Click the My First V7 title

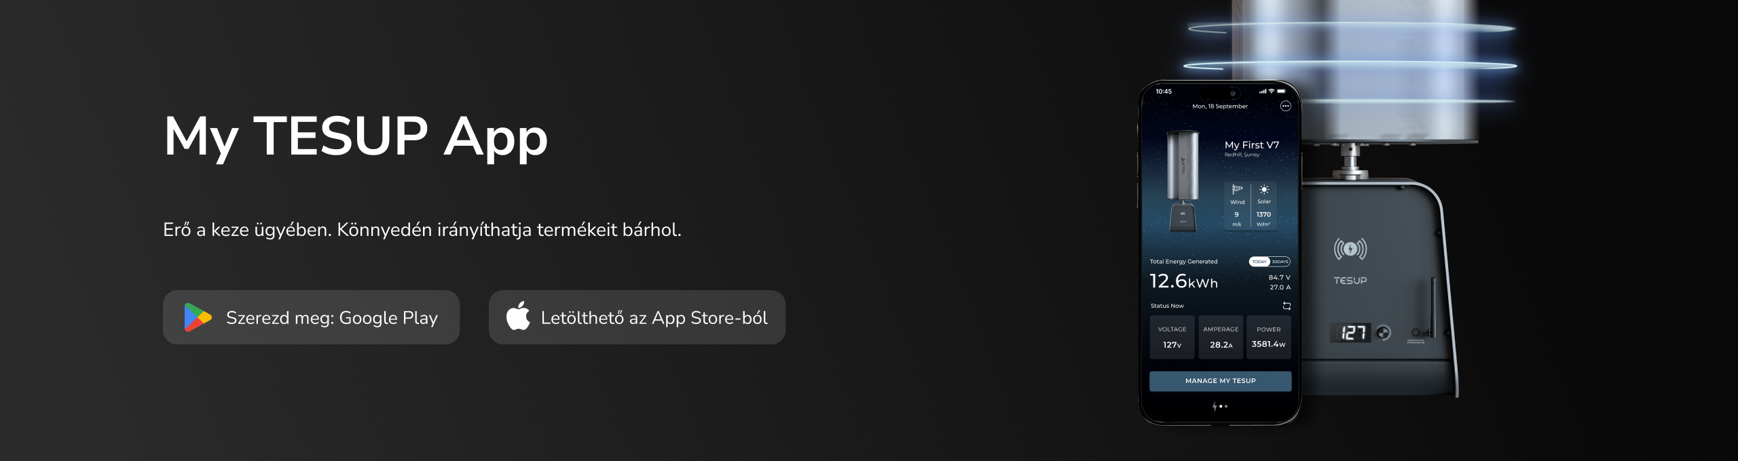1251,145
